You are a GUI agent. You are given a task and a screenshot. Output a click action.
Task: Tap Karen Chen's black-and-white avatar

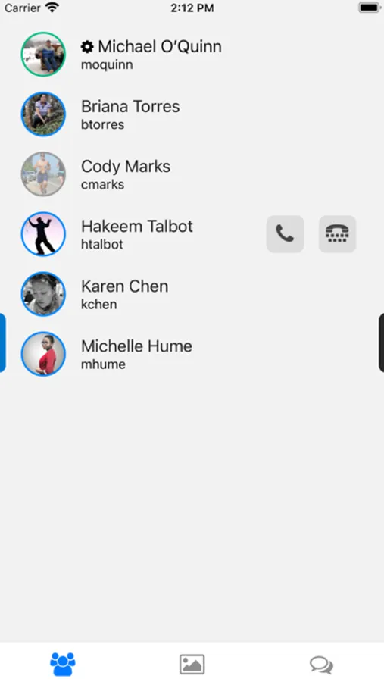43,294
